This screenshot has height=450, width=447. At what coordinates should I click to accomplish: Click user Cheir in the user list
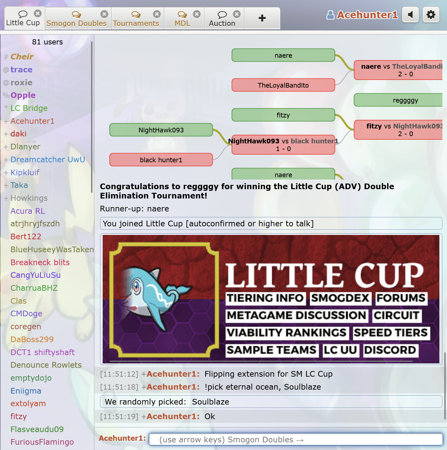coord(22,57)
